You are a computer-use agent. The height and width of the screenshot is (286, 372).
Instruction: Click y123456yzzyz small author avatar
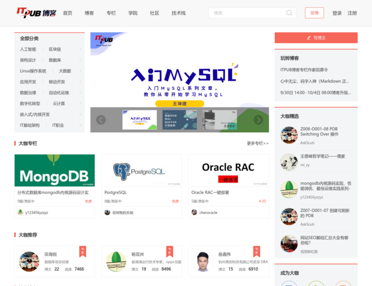[21, 212]
